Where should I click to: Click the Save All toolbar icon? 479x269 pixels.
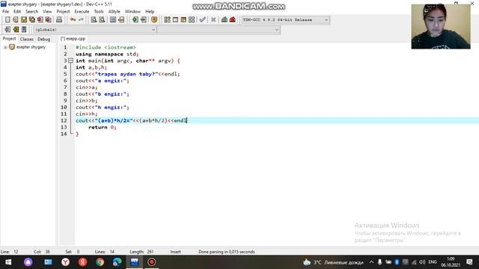[x=31, y=20]
